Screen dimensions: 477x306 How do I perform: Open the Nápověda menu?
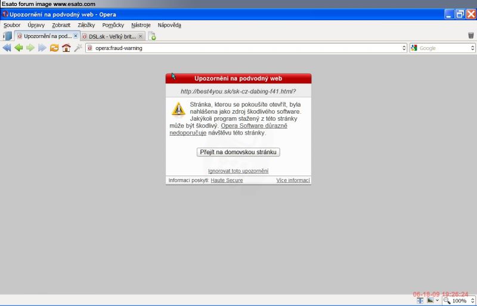click(x=169, y=25)
